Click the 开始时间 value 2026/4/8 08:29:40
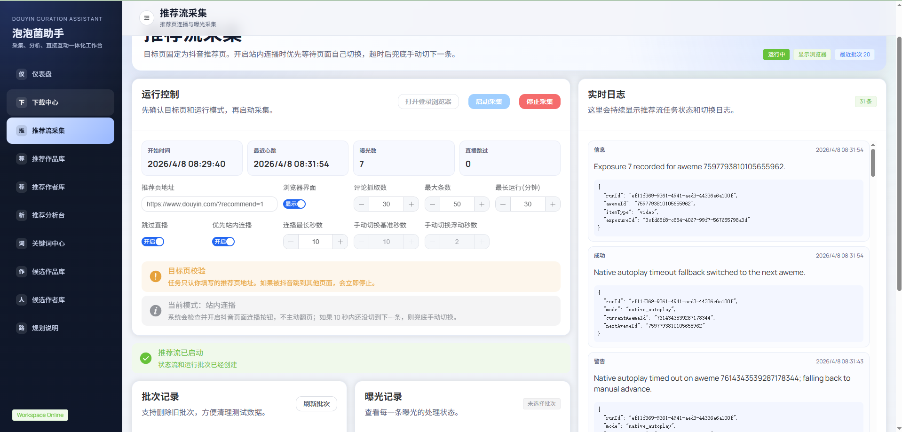Image resolution: width=902 pixels, height=432 pixels. pos(186,164)
